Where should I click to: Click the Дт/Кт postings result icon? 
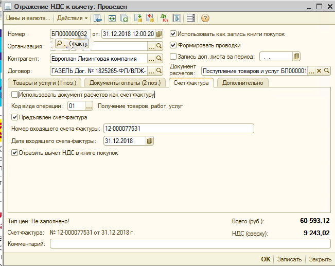pos(164,18)
